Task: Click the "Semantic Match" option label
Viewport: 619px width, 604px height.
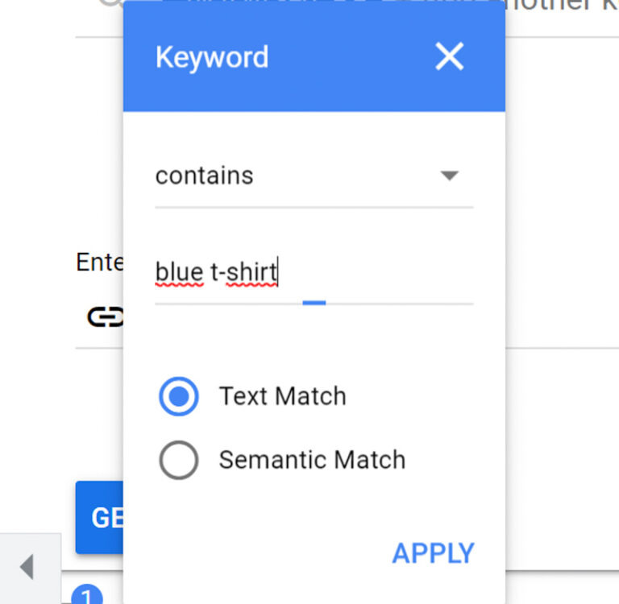Action: coord(312,460)
